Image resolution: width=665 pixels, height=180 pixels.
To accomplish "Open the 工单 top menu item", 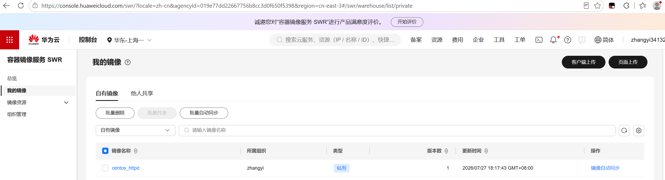I will 520,40.
